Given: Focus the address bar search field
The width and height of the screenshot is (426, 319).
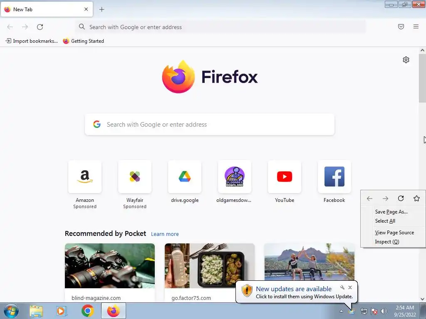Looking at the screenshot, I should tap(220, 27).
